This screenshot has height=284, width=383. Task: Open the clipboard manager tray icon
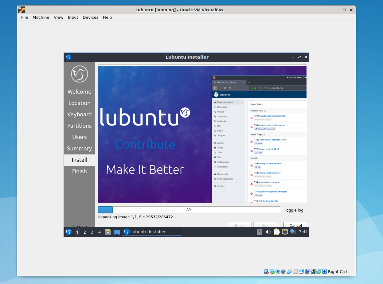click(x=277, y=232)
